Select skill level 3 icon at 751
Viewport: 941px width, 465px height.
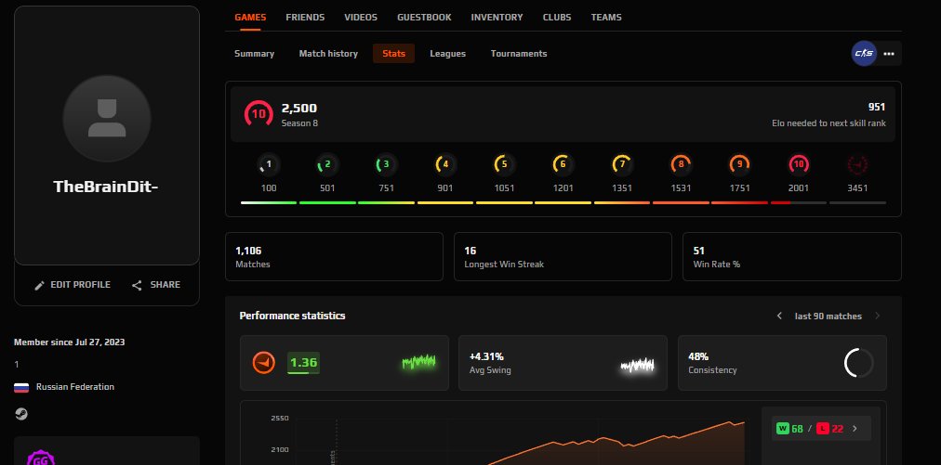point(386,164)
